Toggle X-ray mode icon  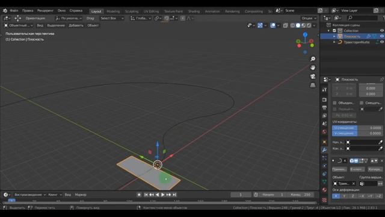(x=285, y=25)
